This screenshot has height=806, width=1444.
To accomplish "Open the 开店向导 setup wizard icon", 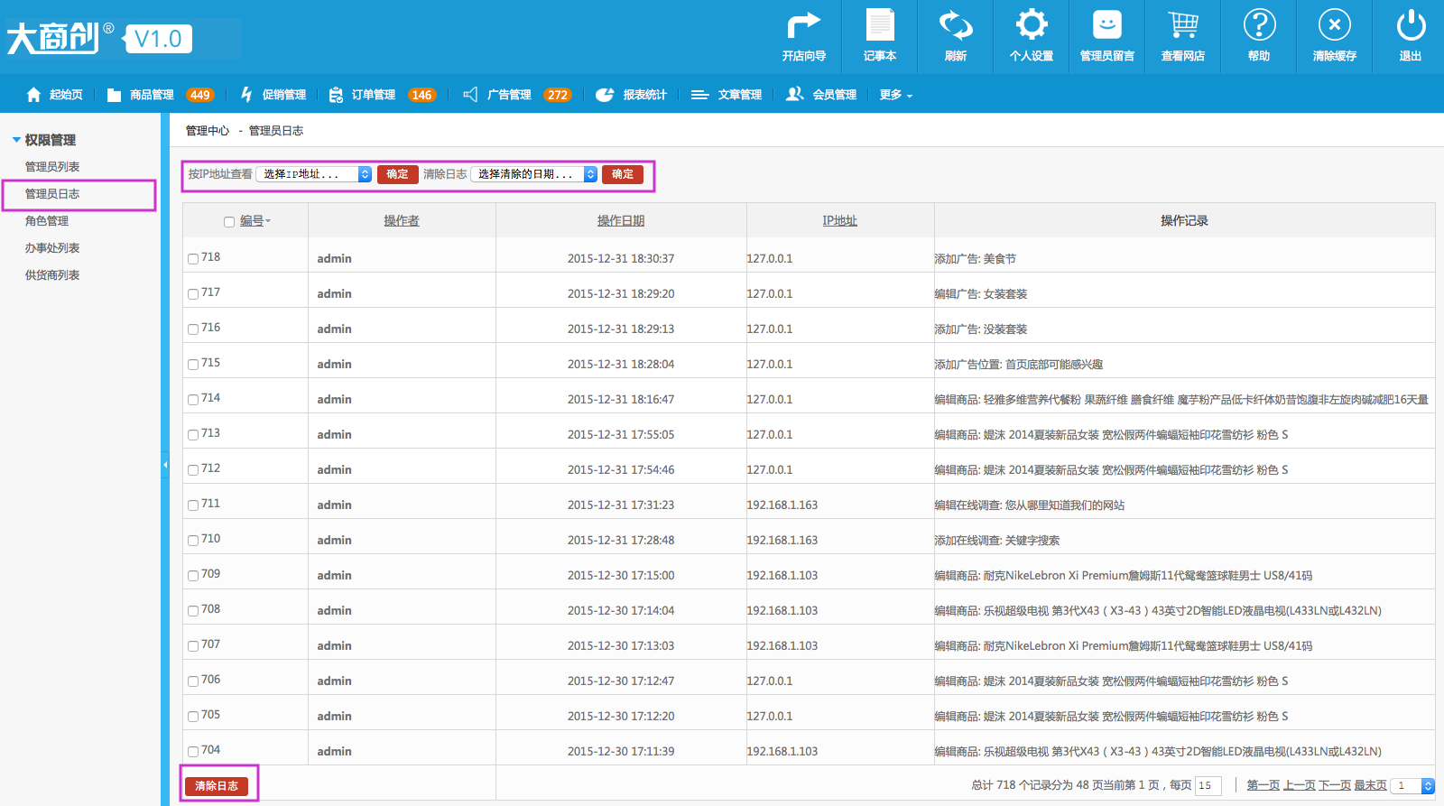I will 803,25.
